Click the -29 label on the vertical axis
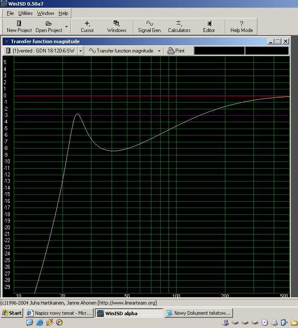The width and height of the screenshot is (298, 328). tap(7, 287)
